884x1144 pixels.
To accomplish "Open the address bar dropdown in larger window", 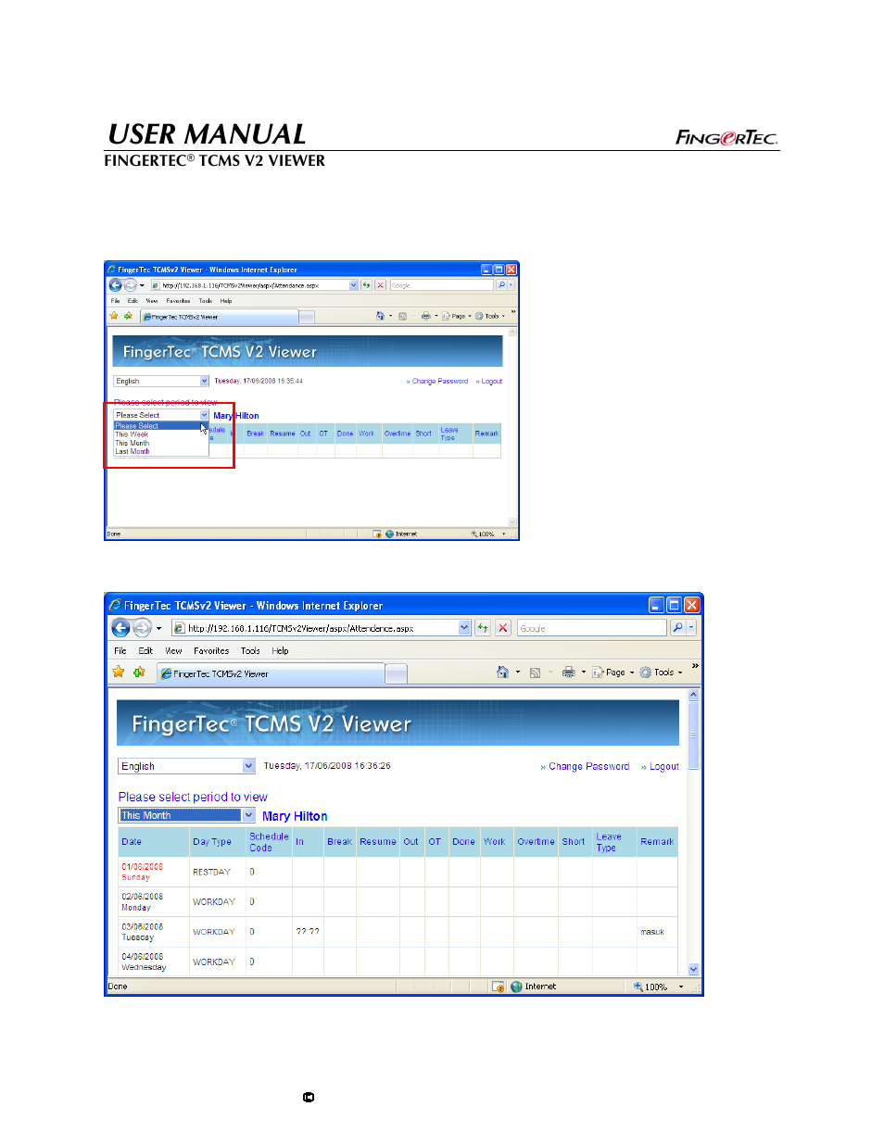I will pos(465,628).
